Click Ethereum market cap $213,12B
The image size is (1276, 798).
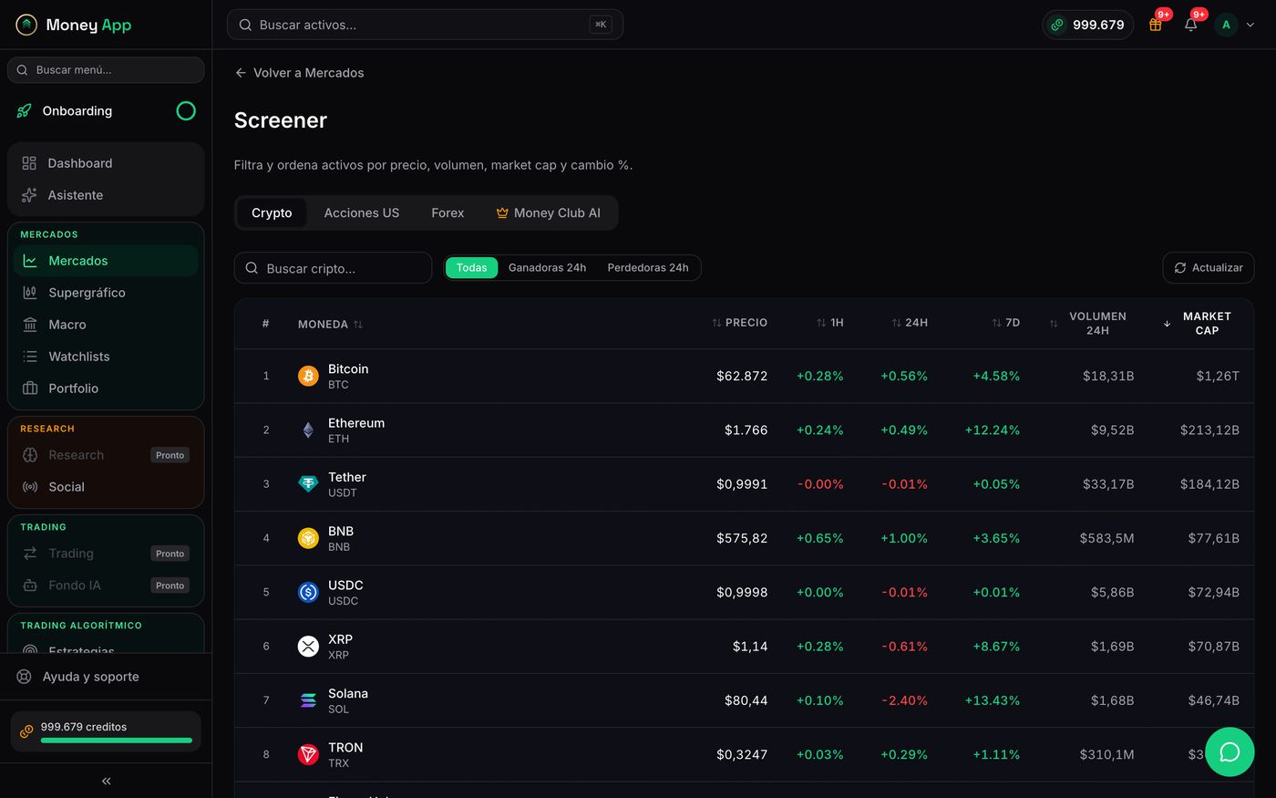click(1209, 430)
